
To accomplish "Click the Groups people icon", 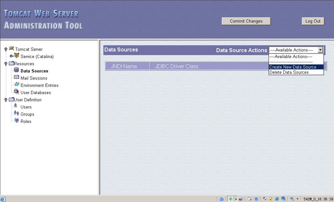I will (16, 113).
